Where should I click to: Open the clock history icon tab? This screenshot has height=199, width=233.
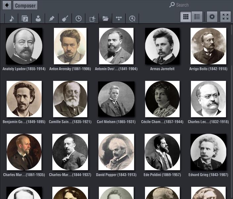[x=78, y=18]
